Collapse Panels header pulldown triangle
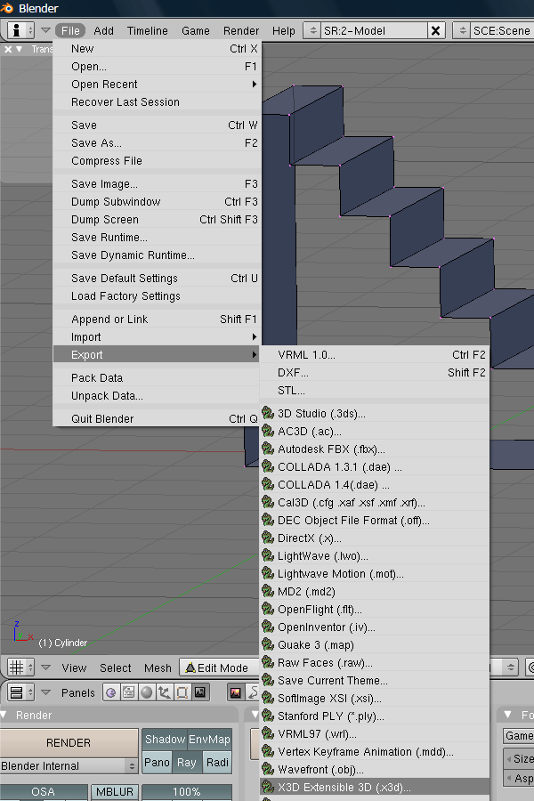The height and width of the screenshot is (801, 534). pos(46,692)
